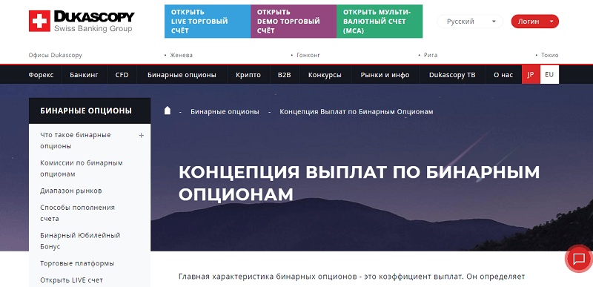This screenshot has width=593, height=287.
Task: Open 'Способы пополнения счета' sidebar link
Action: tap(77, 213)
